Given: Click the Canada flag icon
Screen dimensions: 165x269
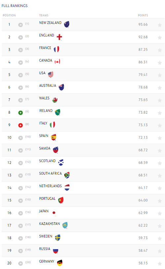Looking at the screenshot, I should click(57, 62).
